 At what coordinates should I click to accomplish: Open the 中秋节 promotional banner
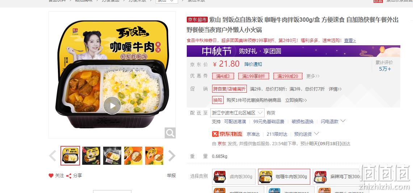[x=294, y=51]
